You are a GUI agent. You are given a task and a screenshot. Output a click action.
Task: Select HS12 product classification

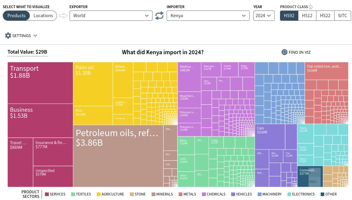pos(307,16)
